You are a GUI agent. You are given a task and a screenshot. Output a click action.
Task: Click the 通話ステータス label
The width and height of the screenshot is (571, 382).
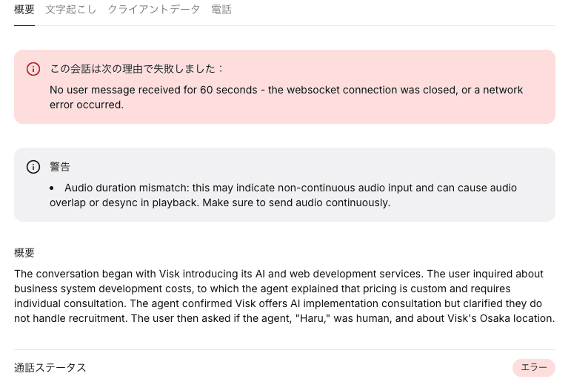pos(50,367)
